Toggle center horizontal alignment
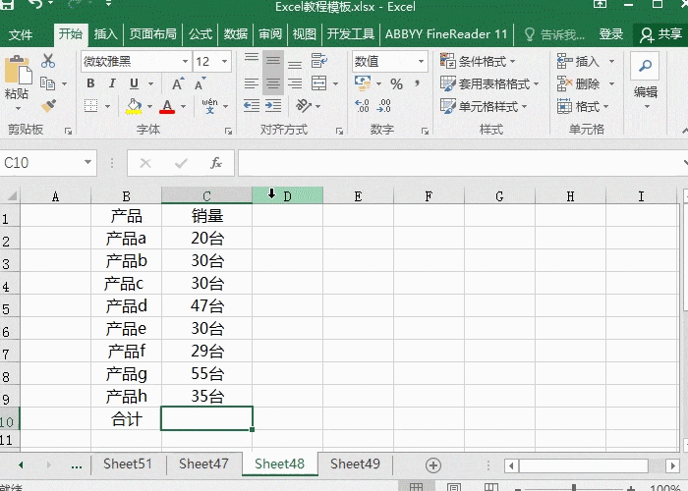 coord(273,84)
